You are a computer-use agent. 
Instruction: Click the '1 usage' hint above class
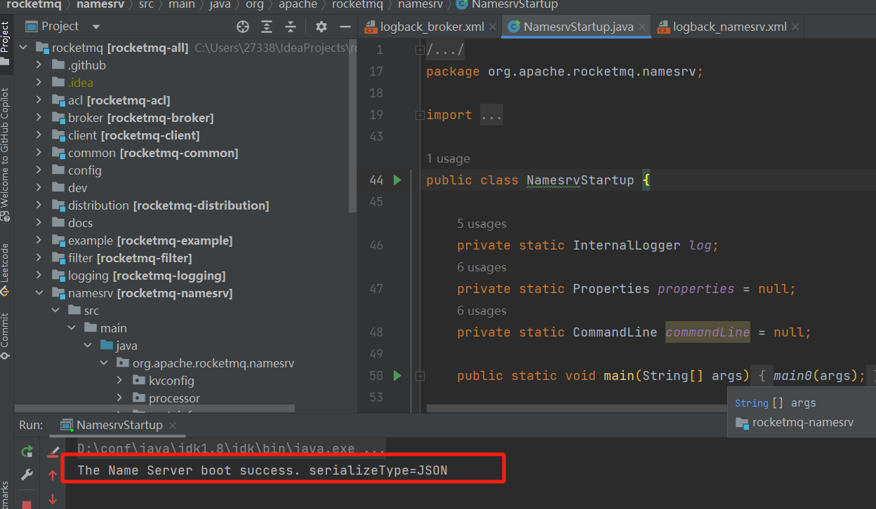click(448, 158)
